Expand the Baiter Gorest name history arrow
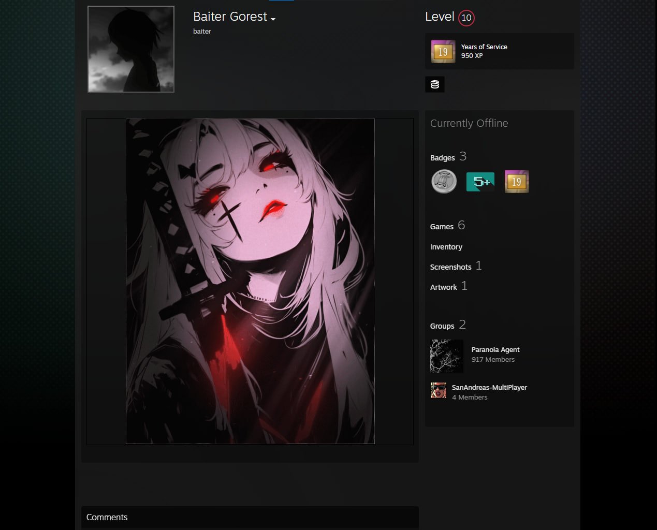The height and width of the screenshot is (530, 657). coord(273,19)
